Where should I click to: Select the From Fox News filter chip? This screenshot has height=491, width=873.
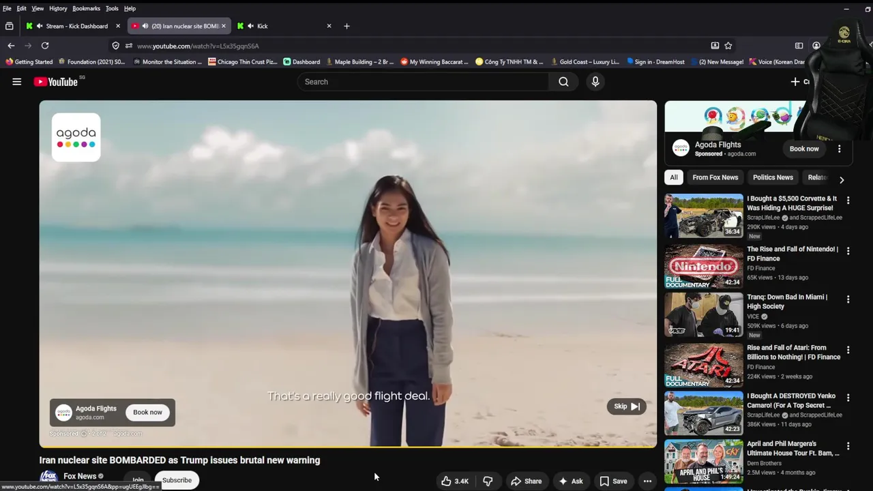pos(715,177)
